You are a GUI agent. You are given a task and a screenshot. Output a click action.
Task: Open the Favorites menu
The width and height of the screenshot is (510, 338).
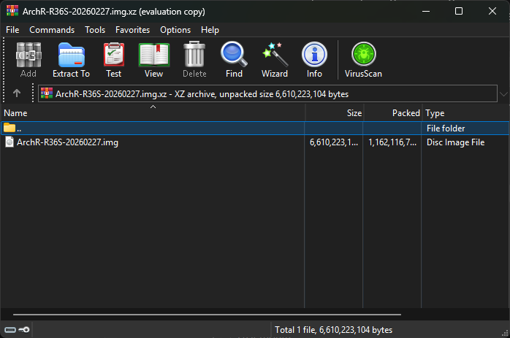[132, 30]
